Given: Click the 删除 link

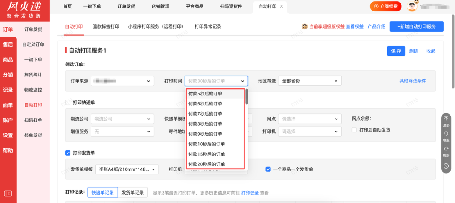Looking at the screenshot, I should point(414,51).
